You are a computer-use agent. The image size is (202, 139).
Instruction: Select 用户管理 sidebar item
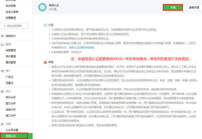pos(11,56)
